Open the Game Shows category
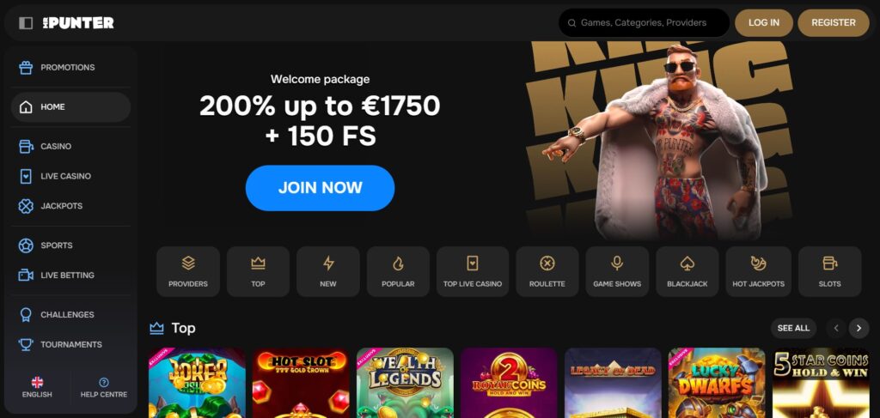 617,271
